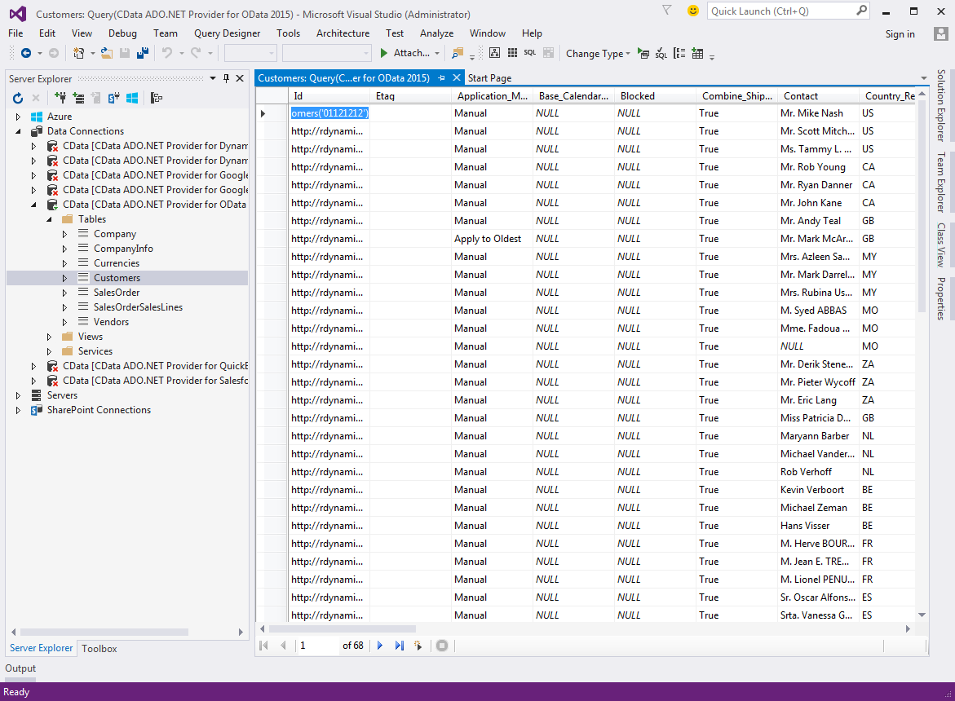Expand the Vendors table node
Screen dimensions: 955x701
click(65, 322)
